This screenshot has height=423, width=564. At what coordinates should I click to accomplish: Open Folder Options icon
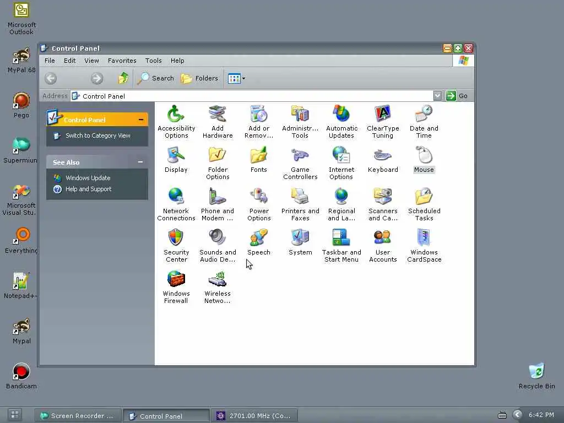coord(218,163)
